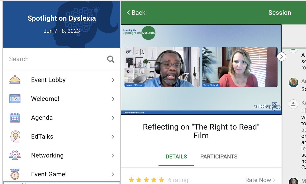Click the fourth rating star
This screenshot has width=306, height=184.
[154, 180]
